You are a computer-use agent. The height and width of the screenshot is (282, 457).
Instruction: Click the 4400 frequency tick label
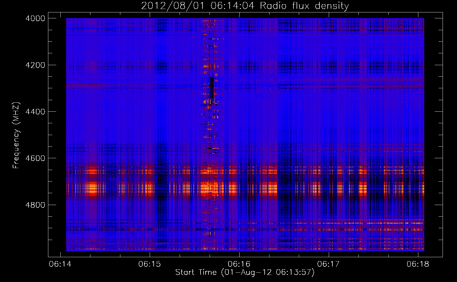(x=35, y=112)
